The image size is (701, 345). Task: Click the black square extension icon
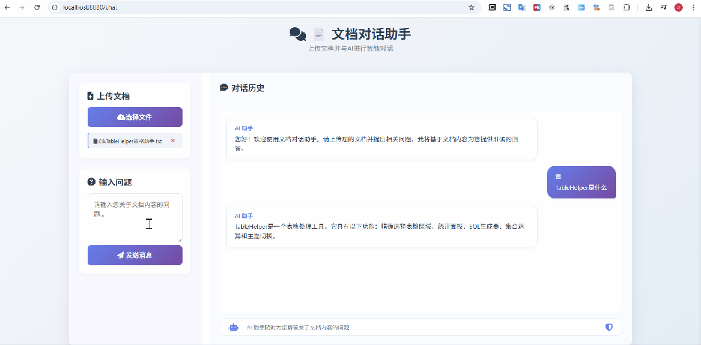(x=492, y=8)
